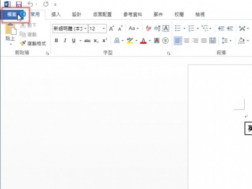
Task: Click the Text Effects A icon
Action: [x=117, y=40]
